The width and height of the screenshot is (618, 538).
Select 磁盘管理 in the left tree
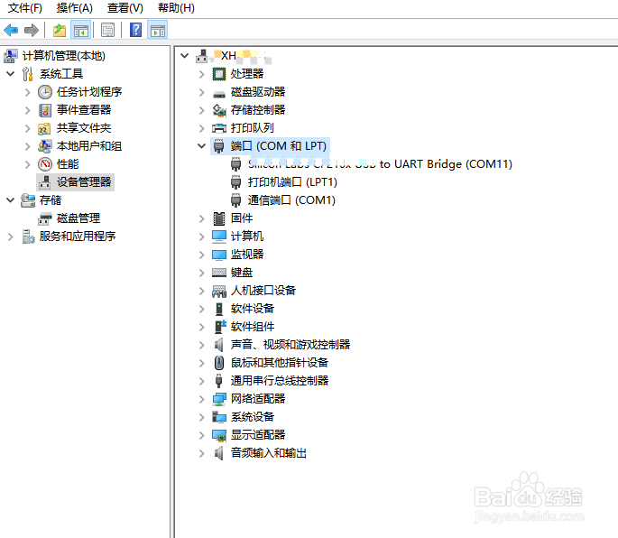coord(78,218)
